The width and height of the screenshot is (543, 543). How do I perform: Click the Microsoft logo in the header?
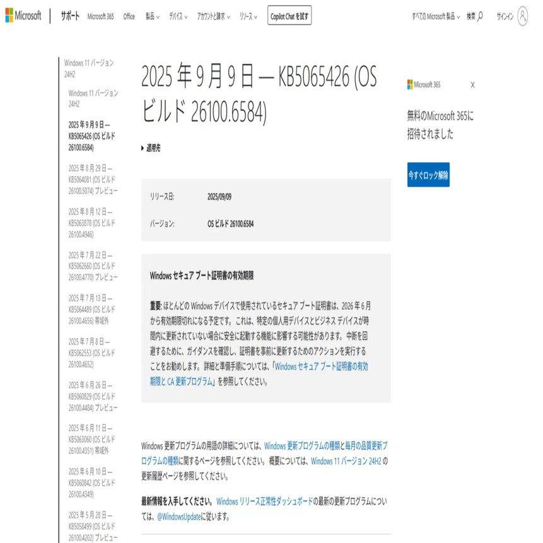(x=23, y=16)
